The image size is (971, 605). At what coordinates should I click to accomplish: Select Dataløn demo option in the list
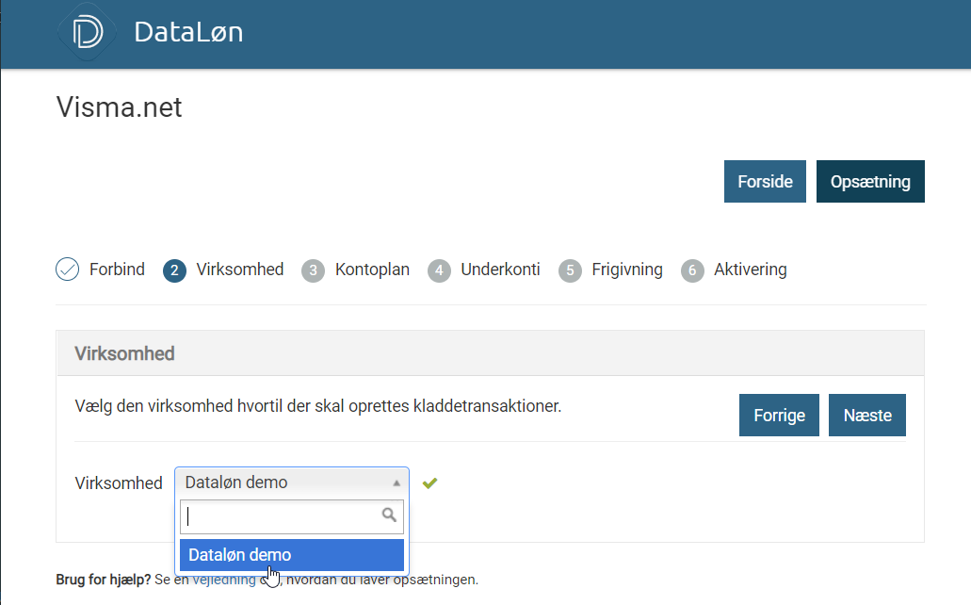[x=292, y=555]
